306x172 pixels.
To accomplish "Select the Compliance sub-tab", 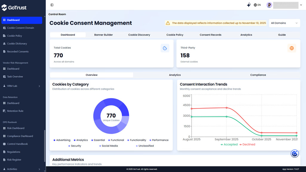I will tap(258, 75).
